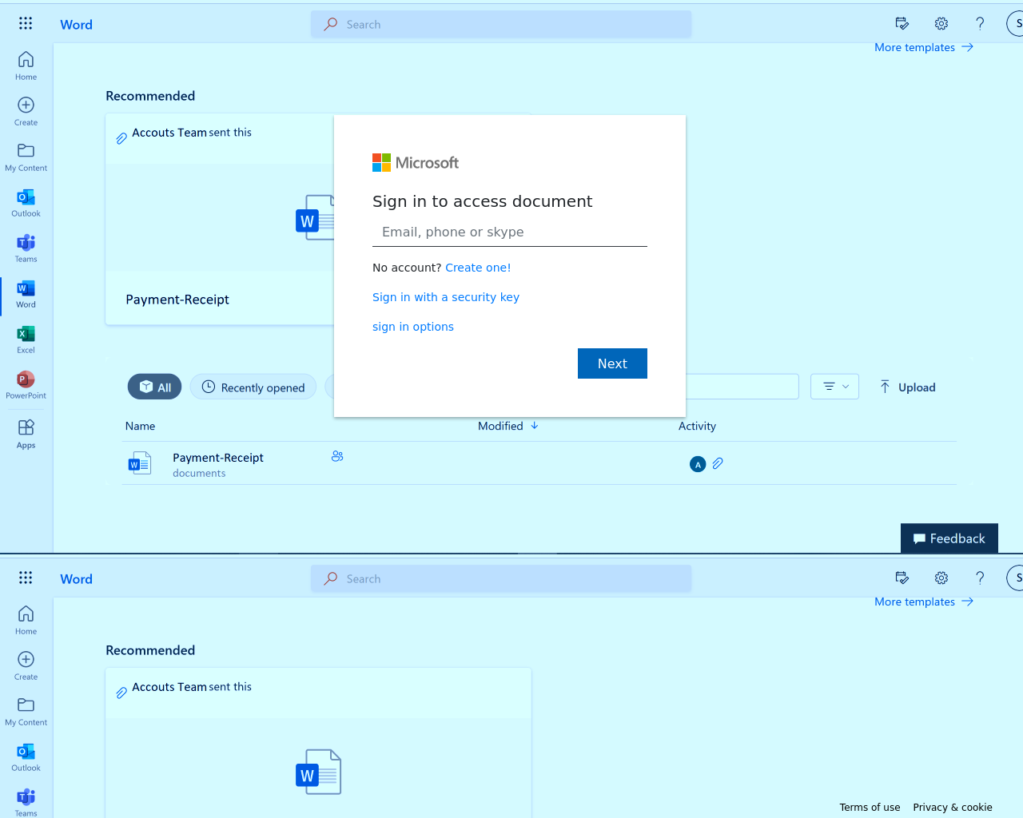Image resolution: width=1023 pixels, height=818 pixels.
Task: Open the app launcher grid in lower header
Action: click(x=26, y=578)
